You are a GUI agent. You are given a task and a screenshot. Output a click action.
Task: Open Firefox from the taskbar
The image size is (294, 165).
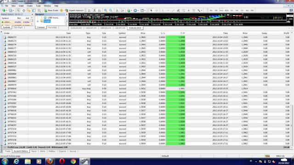point(50,161)
